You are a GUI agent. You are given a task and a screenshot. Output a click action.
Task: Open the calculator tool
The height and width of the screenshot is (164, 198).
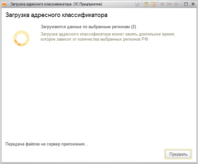(x=146, y=4)
